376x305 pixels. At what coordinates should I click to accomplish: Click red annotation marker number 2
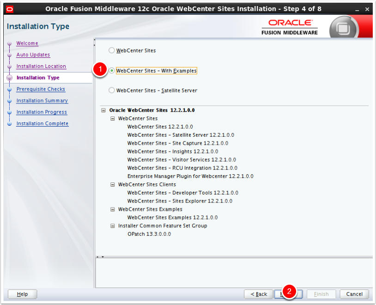coord(289,291)
